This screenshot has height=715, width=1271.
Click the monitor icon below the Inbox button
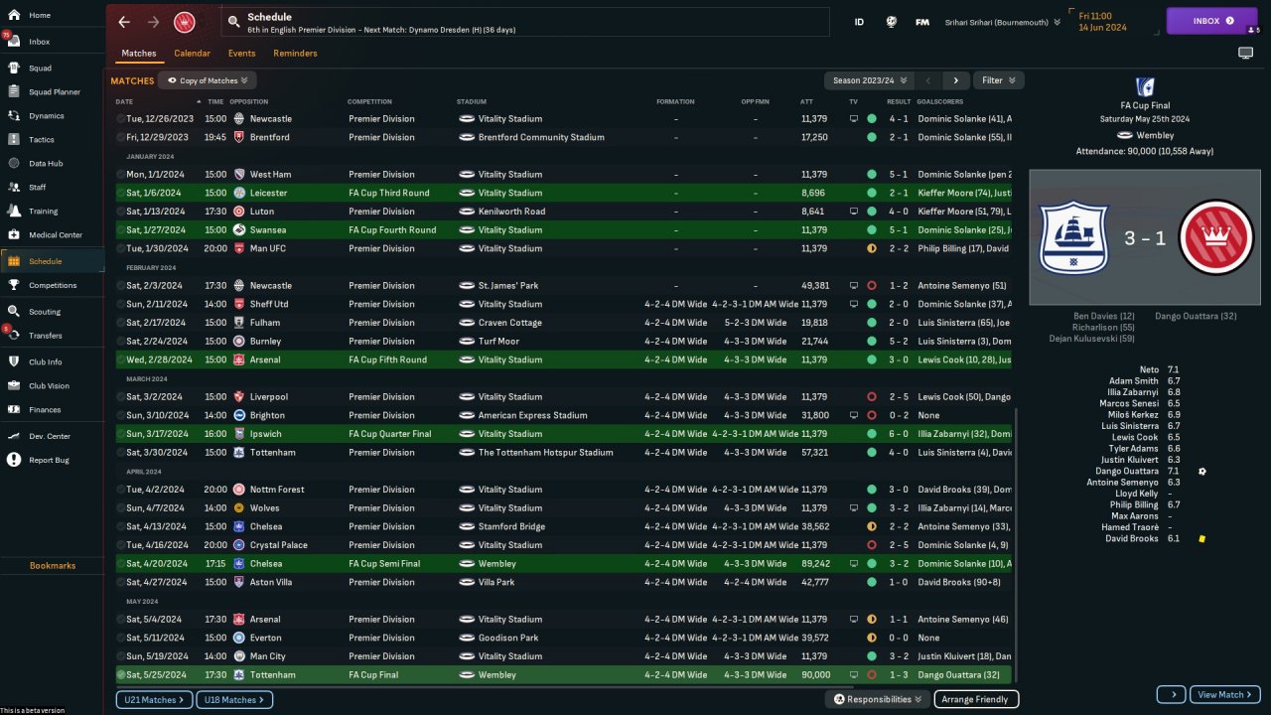tap(1245, 54)
